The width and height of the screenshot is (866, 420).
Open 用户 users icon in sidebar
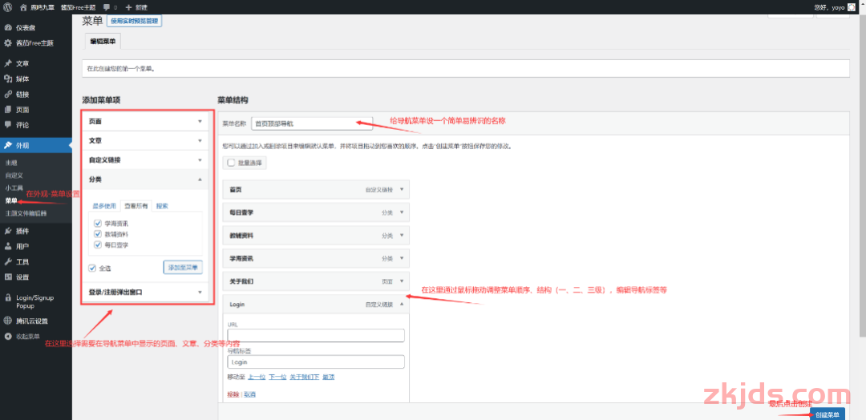[8, 246]
